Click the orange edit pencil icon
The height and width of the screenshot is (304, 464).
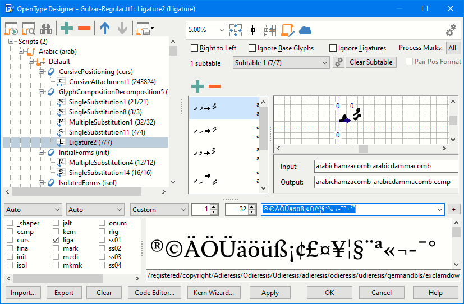[287, 30]
